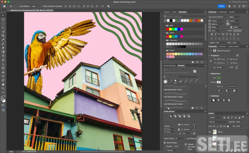Pick the red swatch in RGB group
Image resolution: width=249 pixels, height=153 pixels.
[168, 29]
